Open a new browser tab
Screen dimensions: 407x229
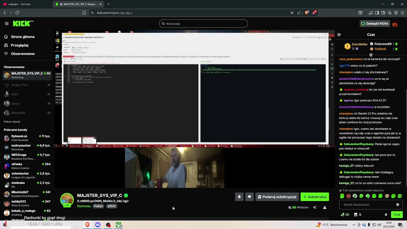[x=108, y=4]
